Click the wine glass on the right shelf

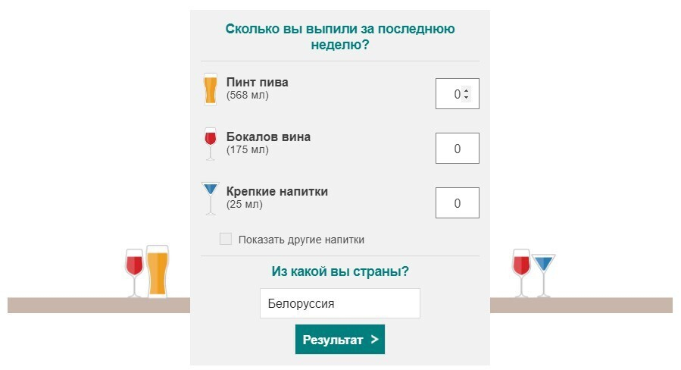[521, 271]
